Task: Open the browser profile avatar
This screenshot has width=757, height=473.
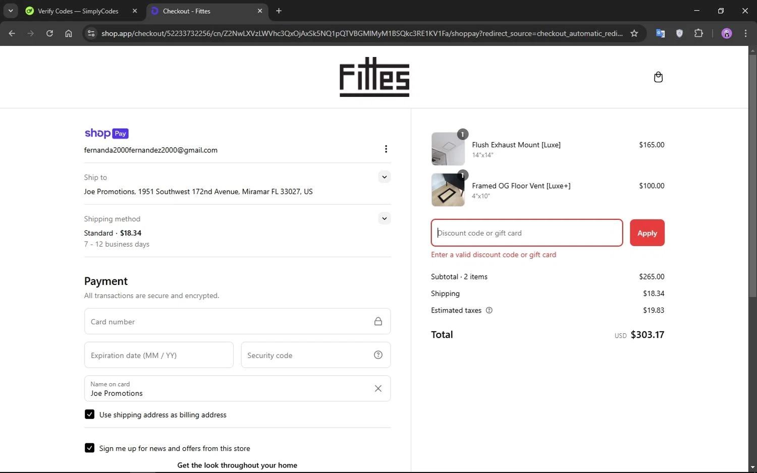Action: (x=727, y=33)
